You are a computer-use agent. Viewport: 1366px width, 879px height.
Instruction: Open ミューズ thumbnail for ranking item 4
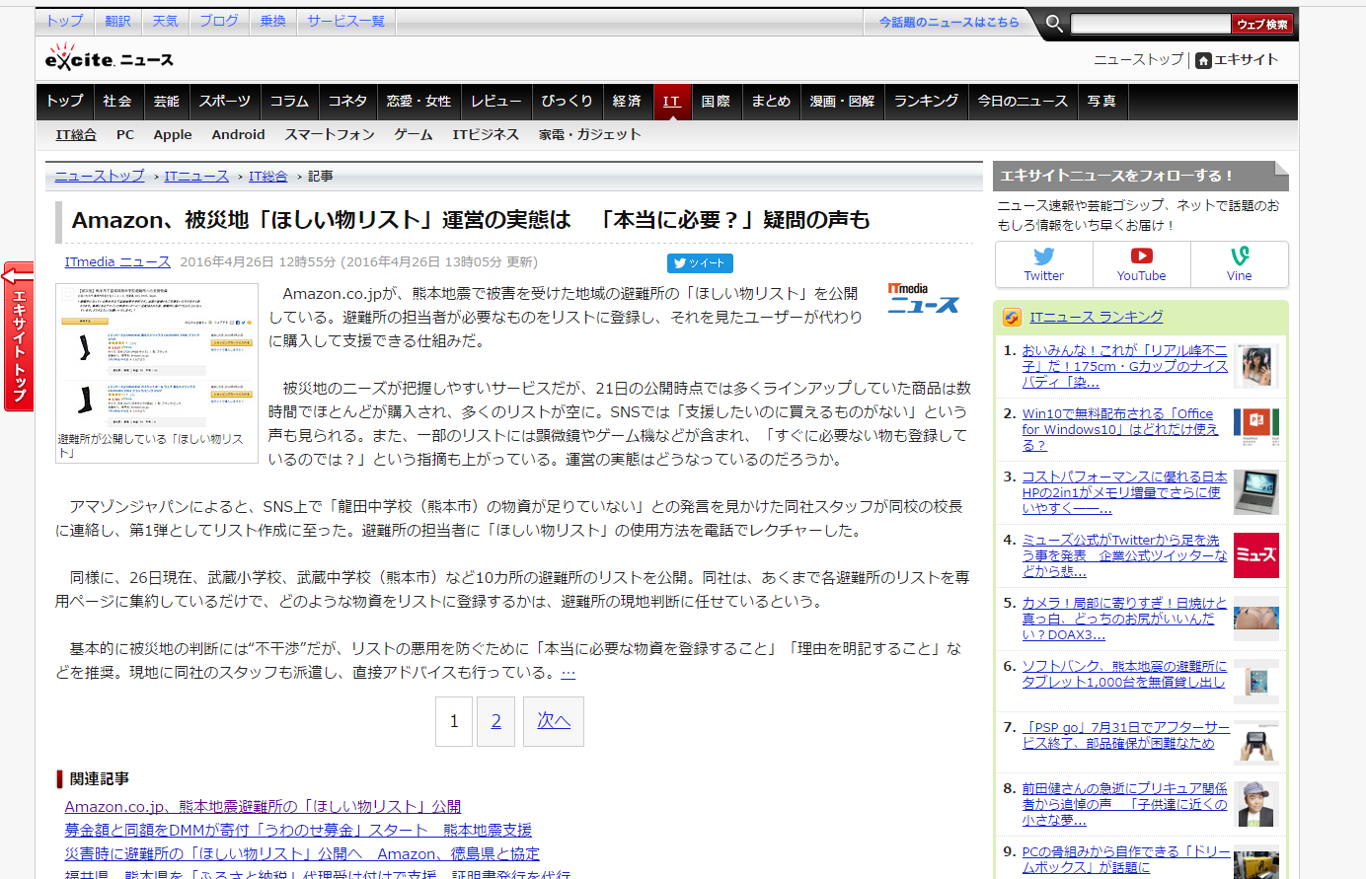click(1255, 555)
